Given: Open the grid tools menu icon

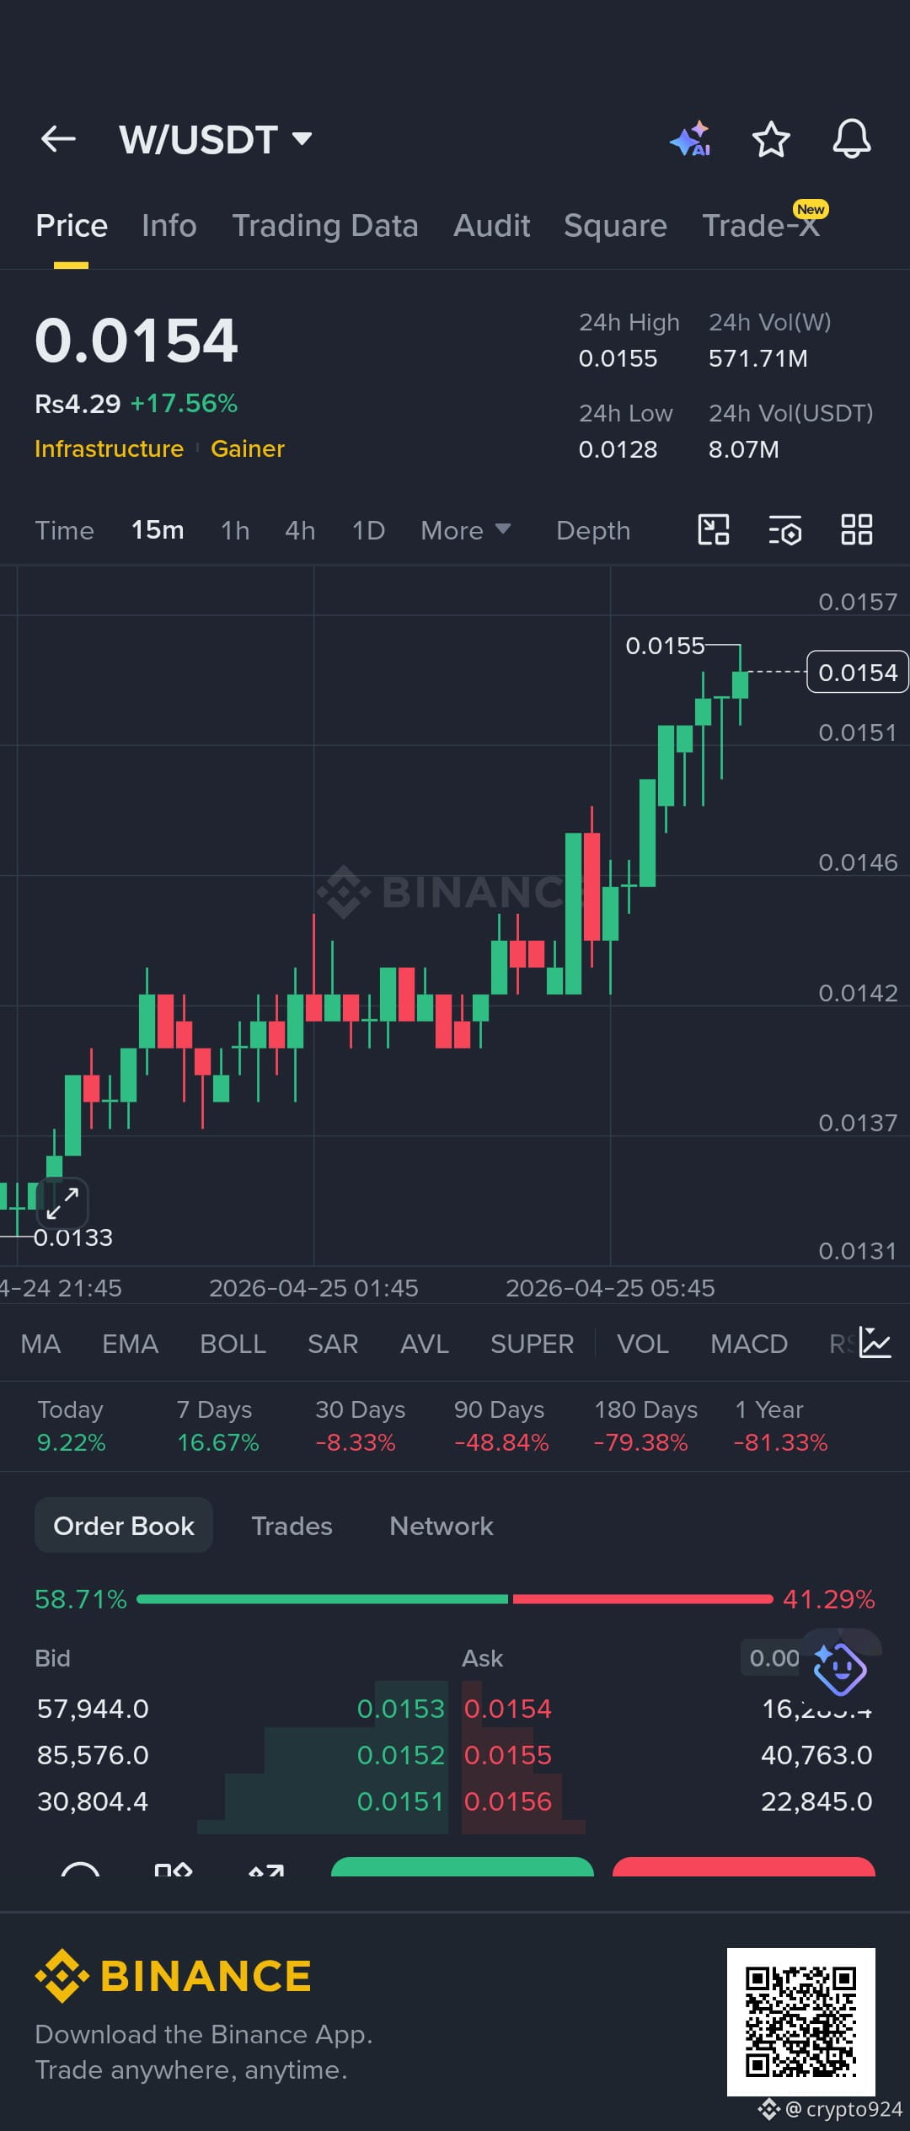Looking at the screenshot, I should click(857, 530).
